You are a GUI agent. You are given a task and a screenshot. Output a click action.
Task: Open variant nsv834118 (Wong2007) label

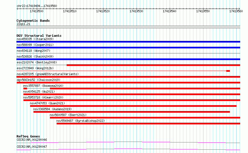click(x=33, y=51)
